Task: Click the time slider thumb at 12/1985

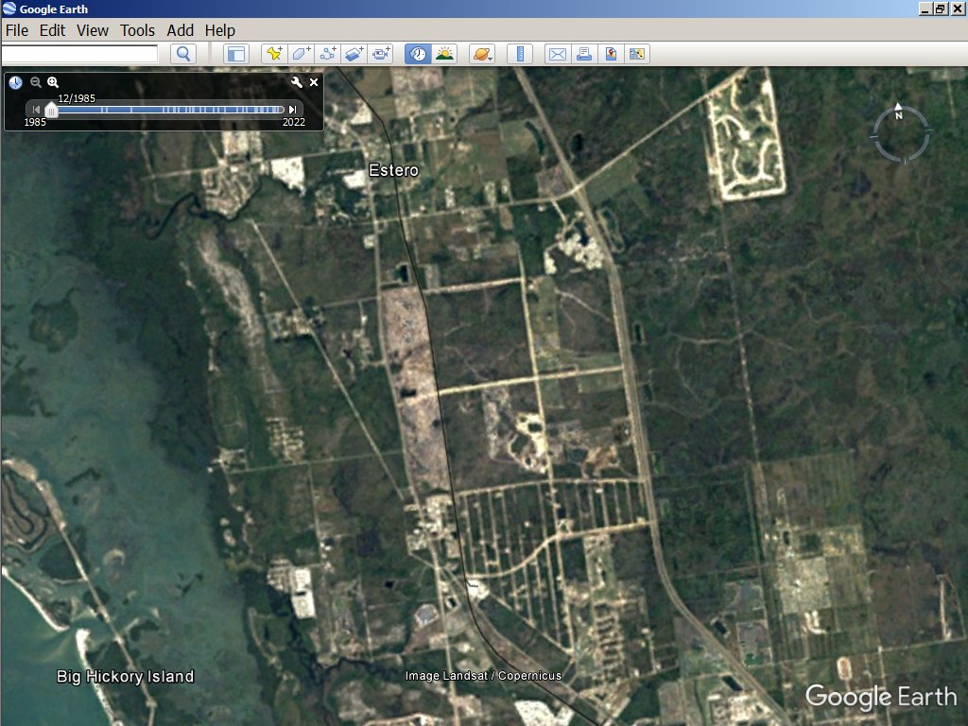Action: click(x=52, y=111)
